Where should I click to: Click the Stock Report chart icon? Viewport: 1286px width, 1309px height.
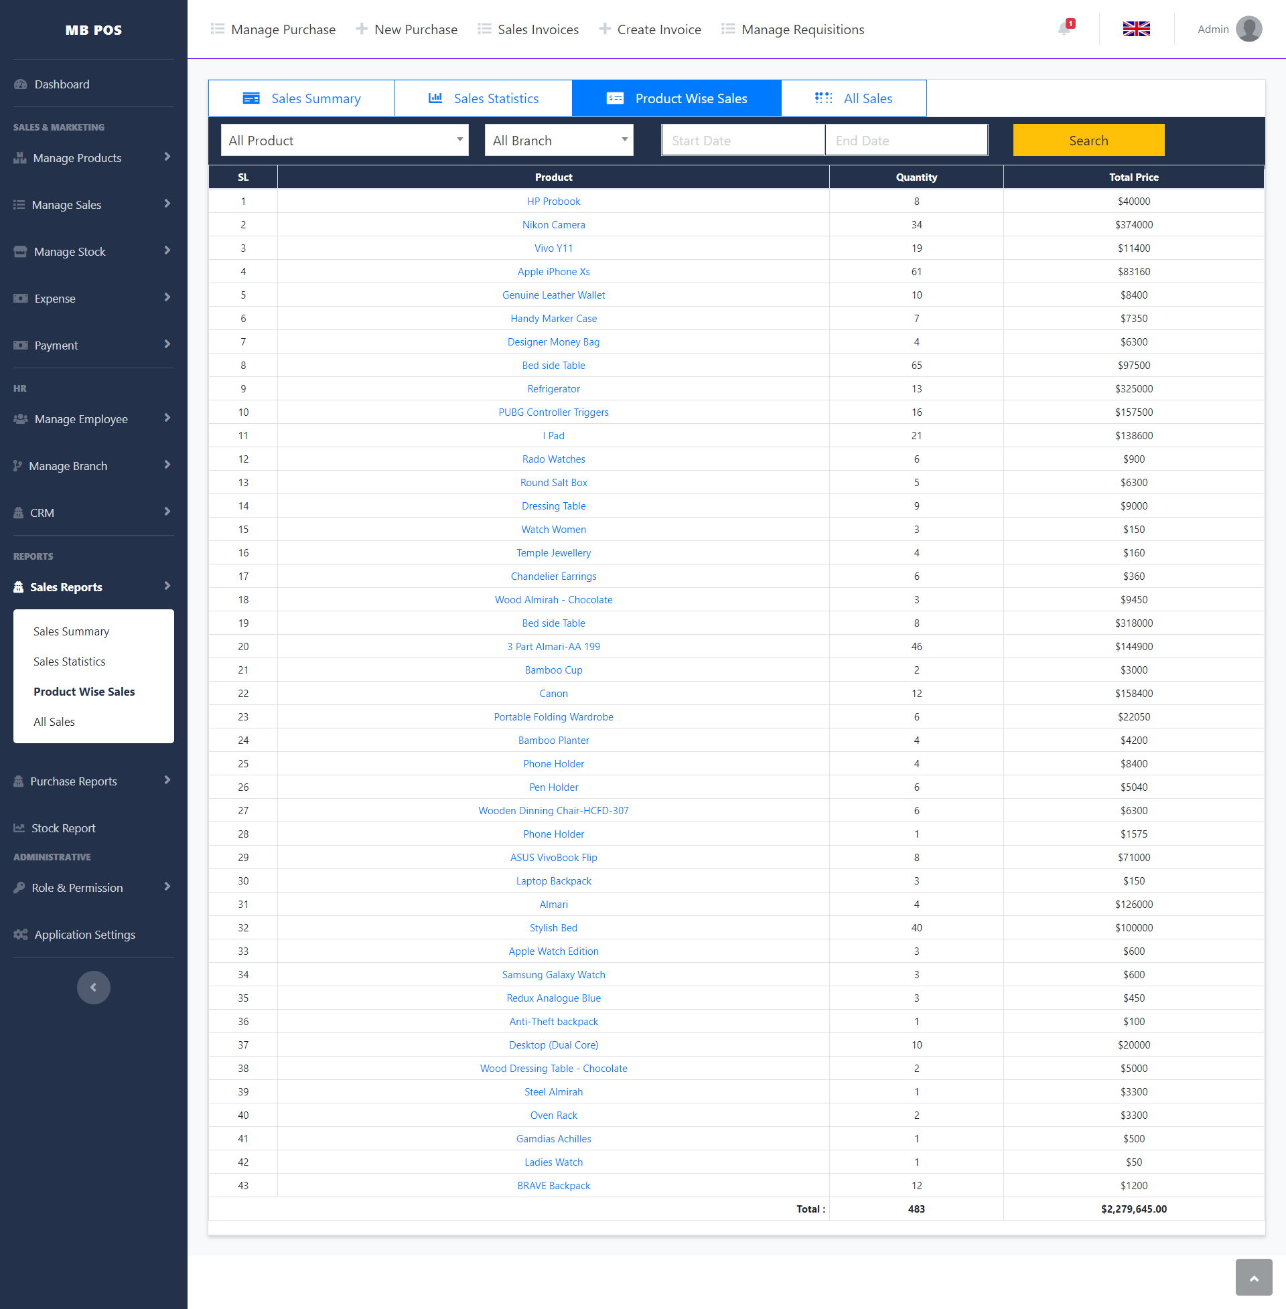pos(19,828)
